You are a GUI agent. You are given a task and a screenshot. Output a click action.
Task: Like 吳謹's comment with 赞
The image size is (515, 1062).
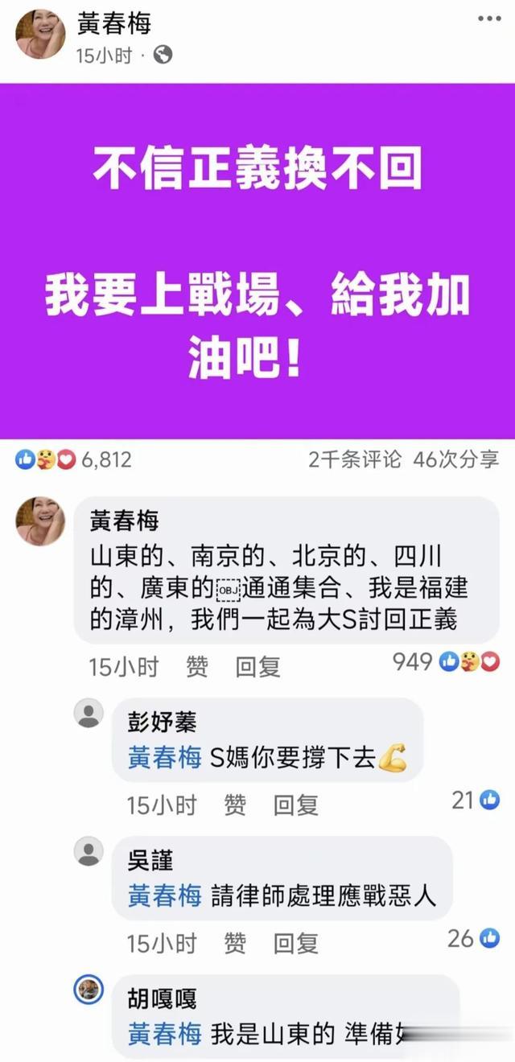[x=235, y=943]
